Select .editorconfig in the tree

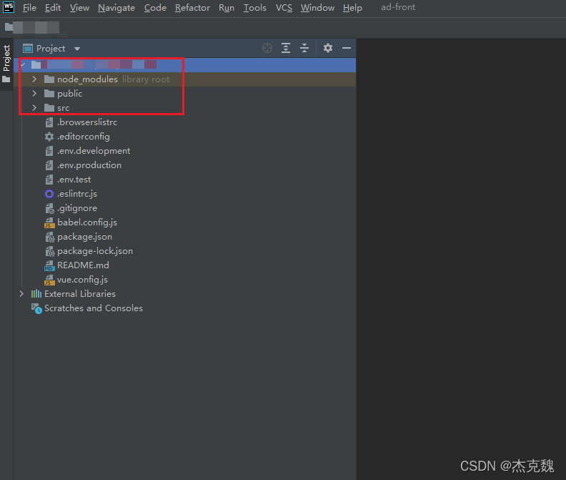[x=84, y=137]
